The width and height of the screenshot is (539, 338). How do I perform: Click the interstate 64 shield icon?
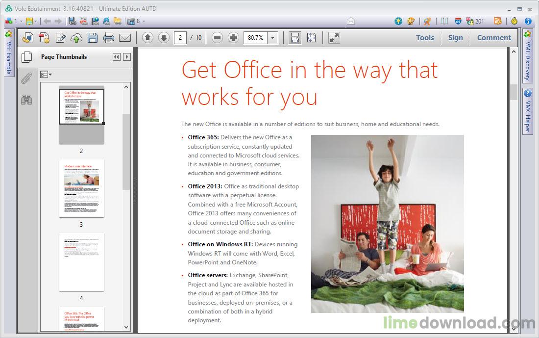(x=458, y=21)
